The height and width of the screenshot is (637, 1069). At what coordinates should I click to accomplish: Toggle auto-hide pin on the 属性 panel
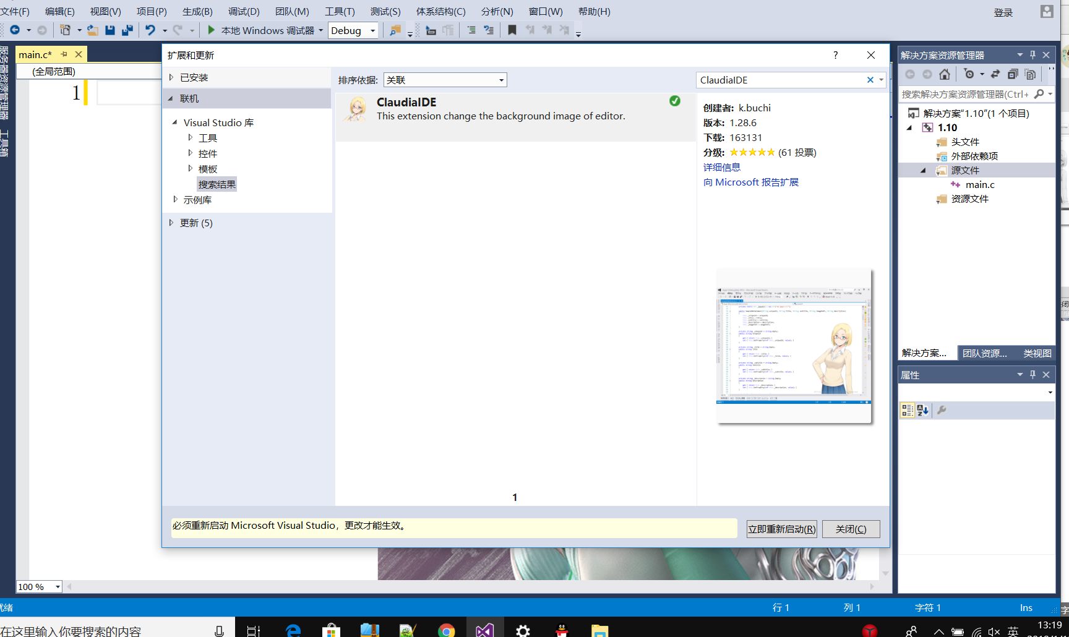tap(1033, 375)
